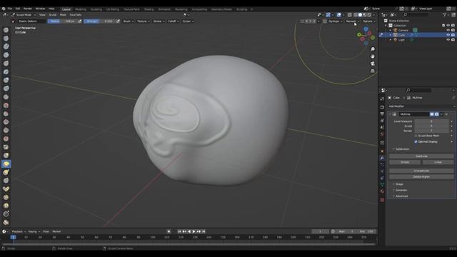The image size is (457, 257).
Task: Click the Unsubdivide button
Action: pos(421,171)
